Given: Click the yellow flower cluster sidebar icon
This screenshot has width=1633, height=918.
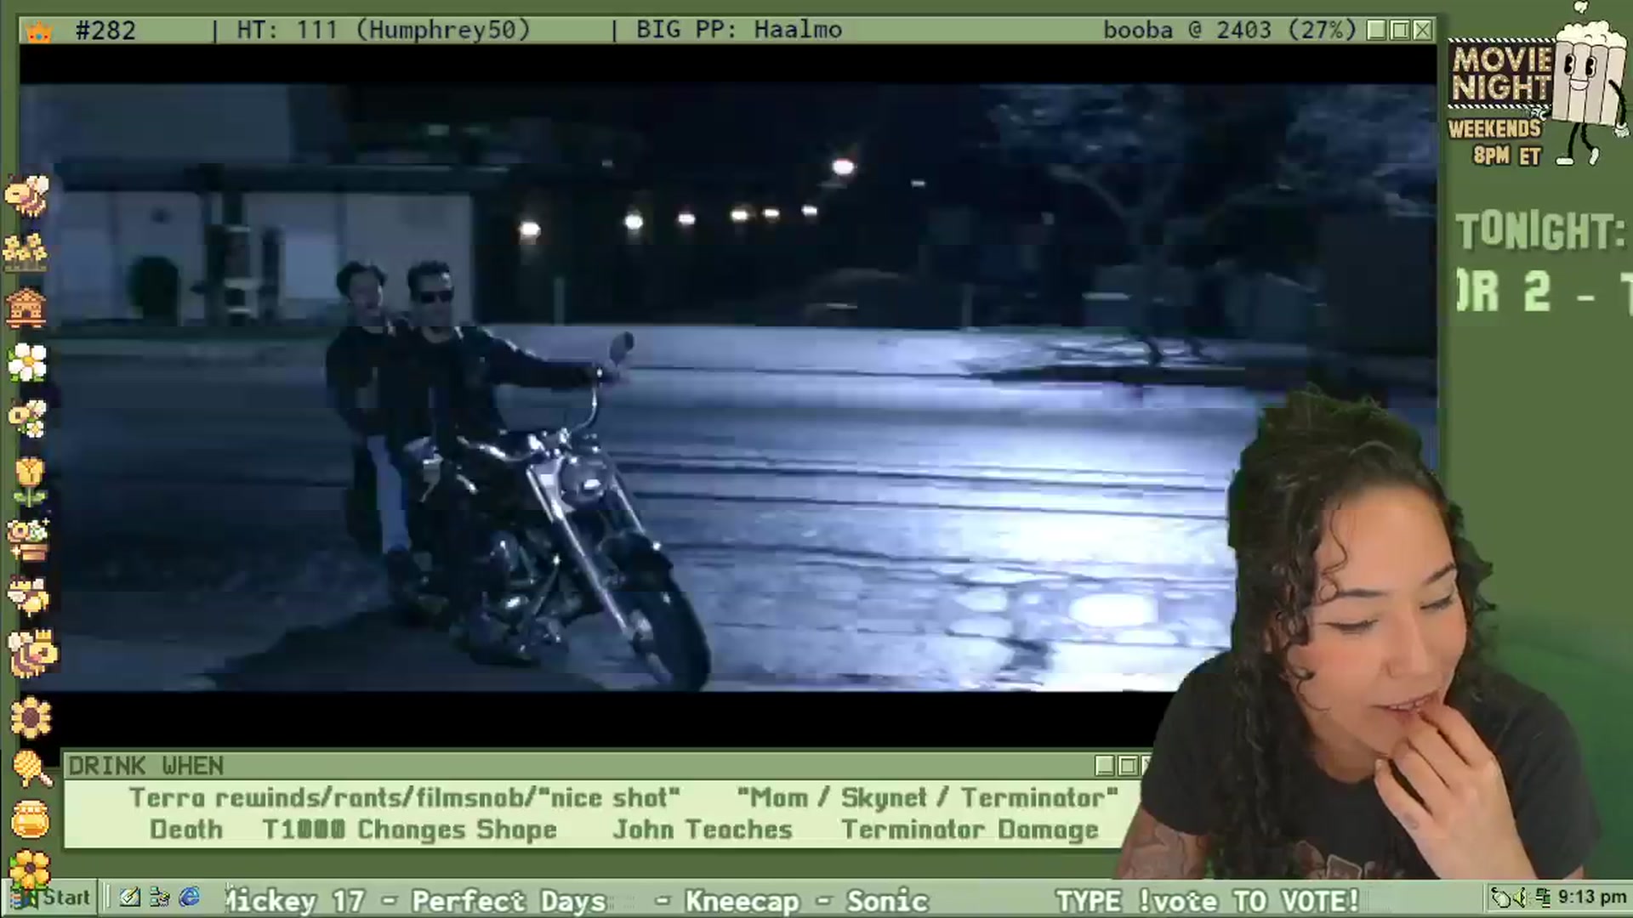Looking at the screenshot, I should pos(26,252).
